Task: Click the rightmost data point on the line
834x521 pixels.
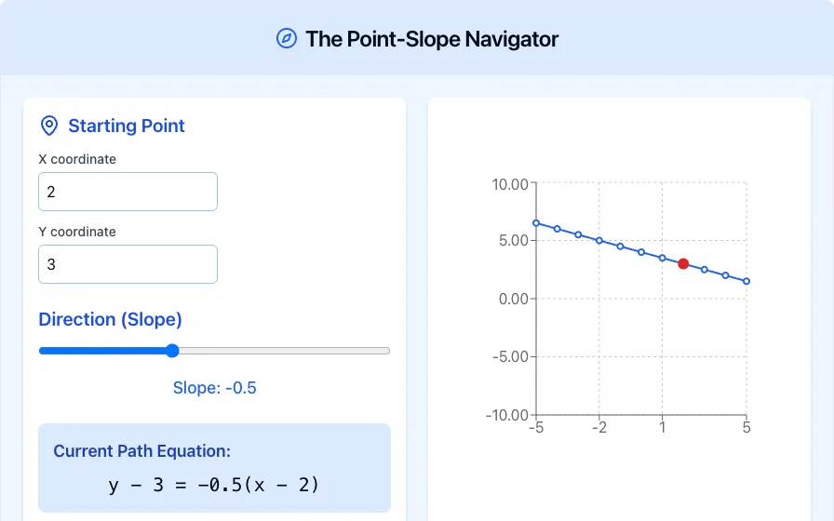Action: pyautogui.click(x=747, y=281)
